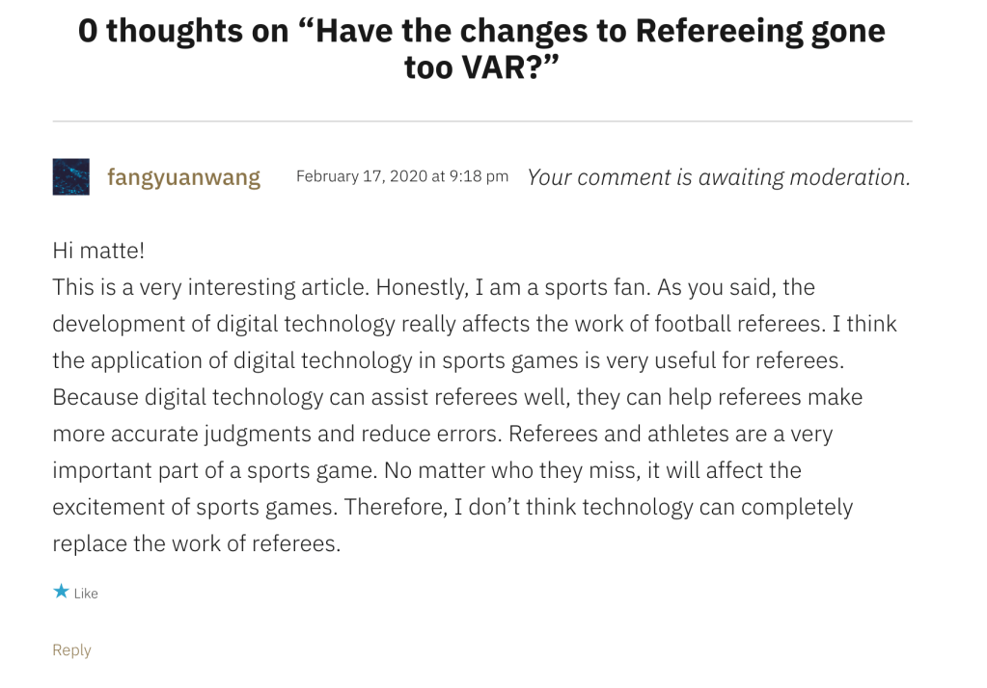987x688 pixels.
Task: Click the "Hi matte!" greeting line
Action: coord(98,251)
